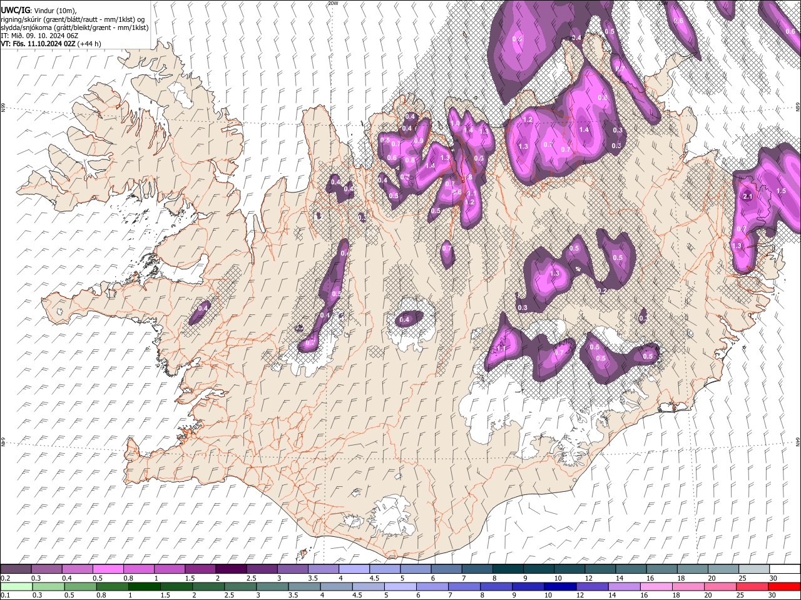The width and height of the screenshot is (801, 600).
Task: Select the bright red 30 rain legend swatch
Action: (785, 586)
